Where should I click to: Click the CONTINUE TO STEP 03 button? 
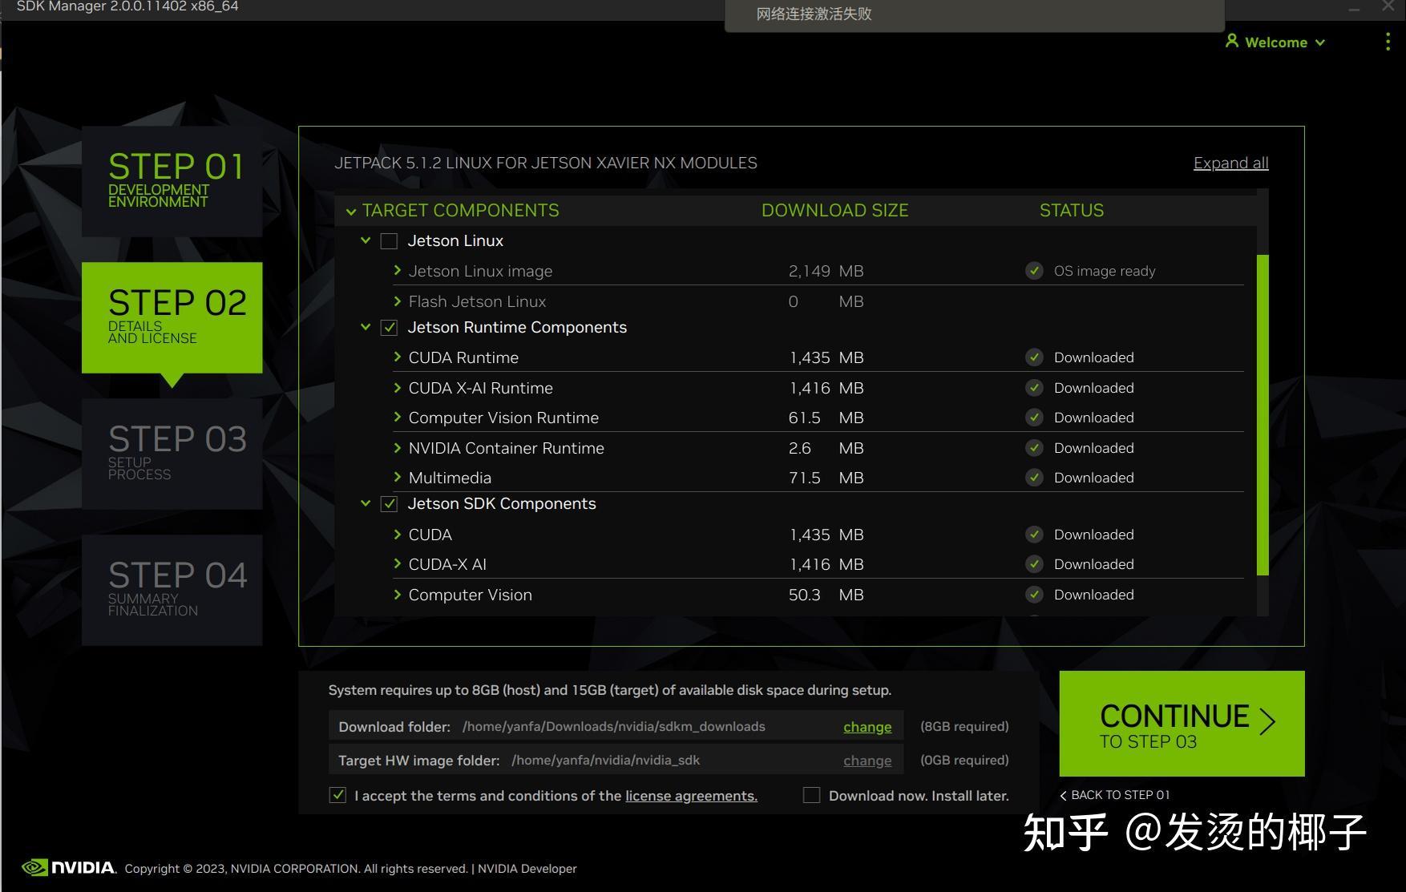(1181, 724)
